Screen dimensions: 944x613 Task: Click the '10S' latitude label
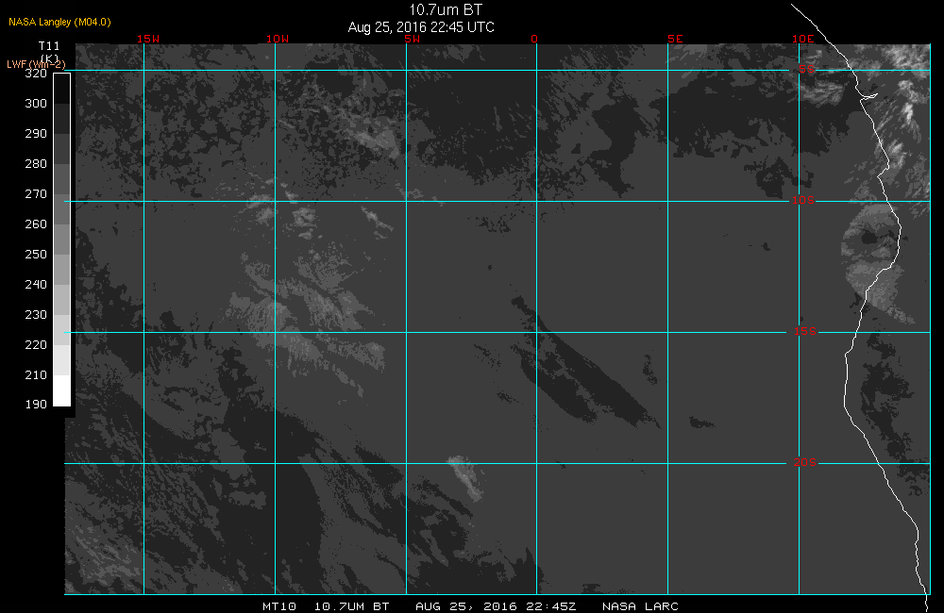point(803,200)
